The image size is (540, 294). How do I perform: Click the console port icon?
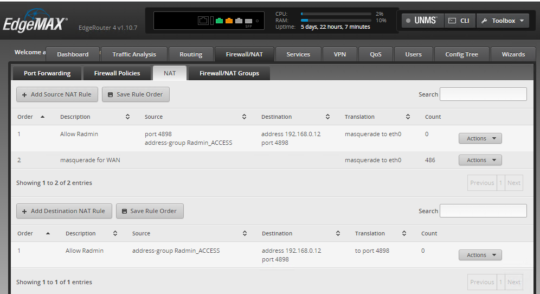203,21
